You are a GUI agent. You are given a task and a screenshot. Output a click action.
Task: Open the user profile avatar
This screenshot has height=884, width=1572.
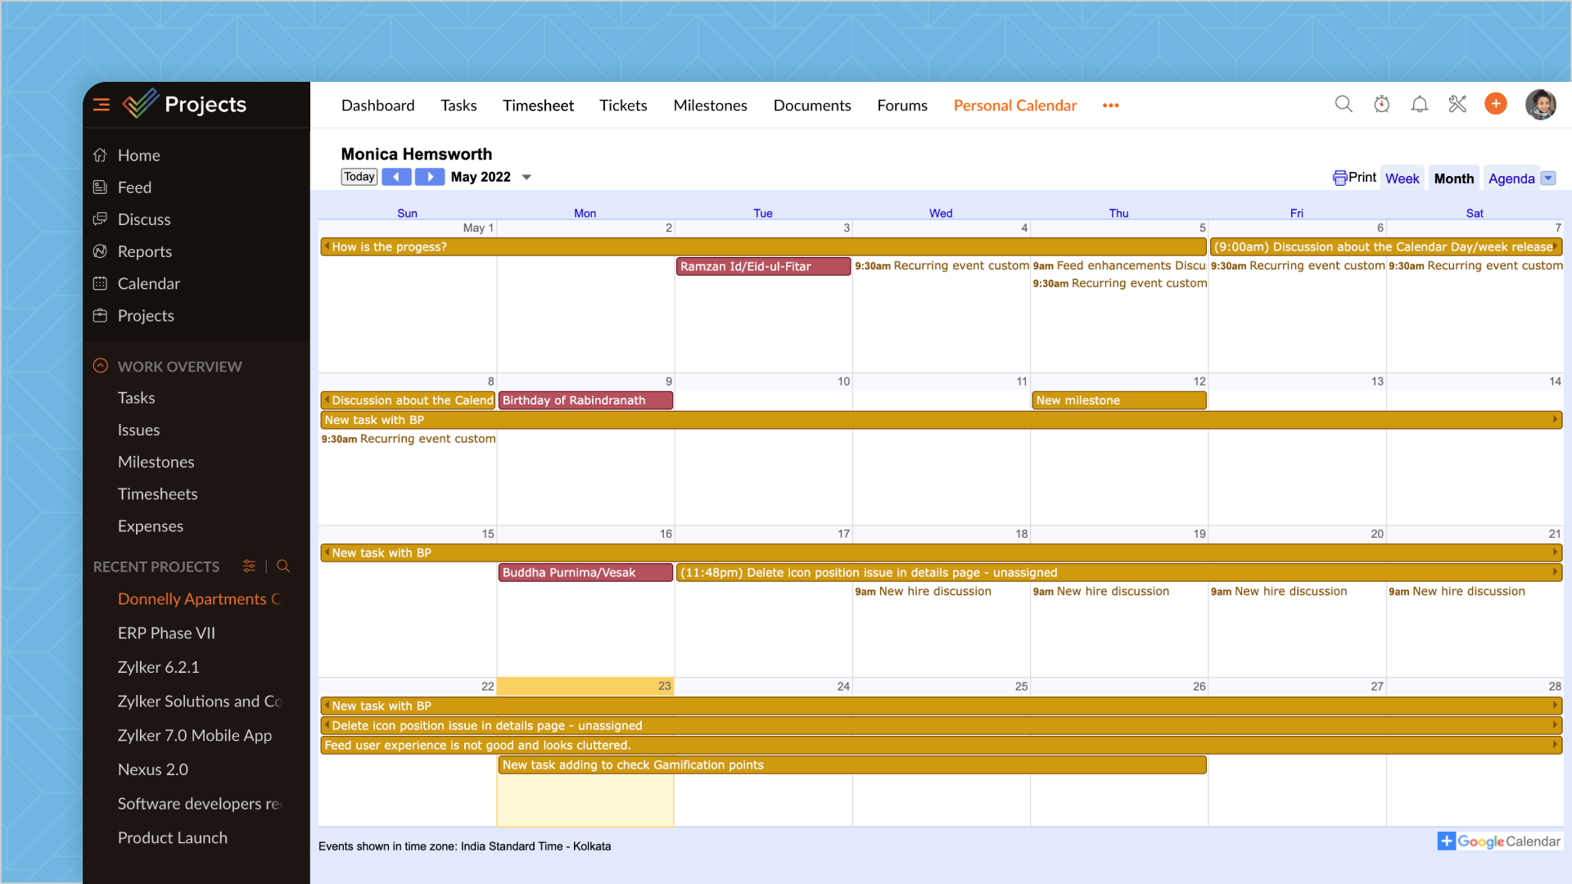coord(1540,105)
